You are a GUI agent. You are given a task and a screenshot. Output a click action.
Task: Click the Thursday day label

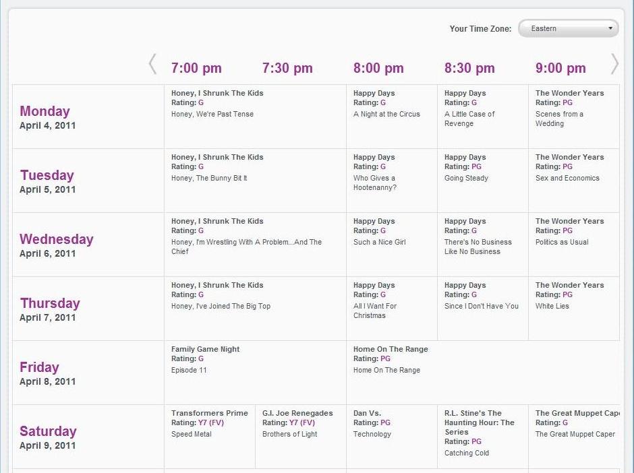50,303
